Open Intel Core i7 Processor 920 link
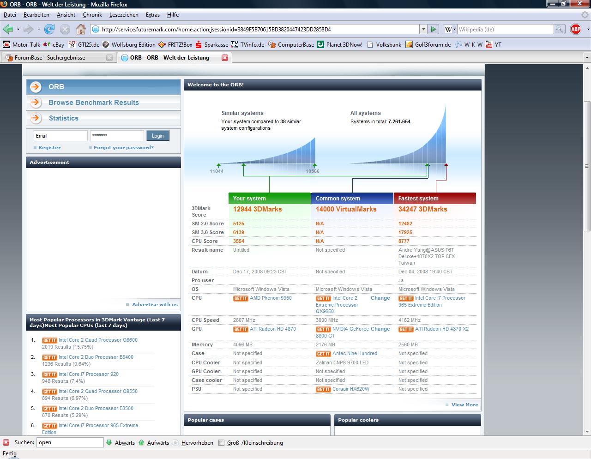Screen dimensions: 591x459 (89, 374)
